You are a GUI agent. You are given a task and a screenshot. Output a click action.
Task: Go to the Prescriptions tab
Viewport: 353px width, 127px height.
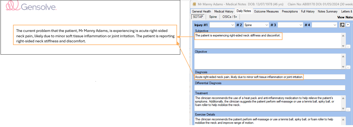(x=290, y=11)
